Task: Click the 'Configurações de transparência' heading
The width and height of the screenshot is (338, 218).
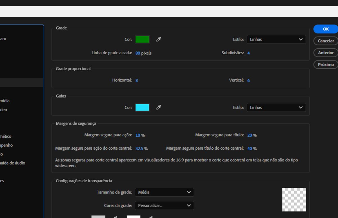Action: coord(84,181)
